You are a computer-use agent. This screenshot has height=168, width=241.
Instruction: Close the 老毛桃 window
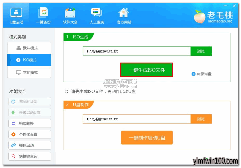[234, 6]
